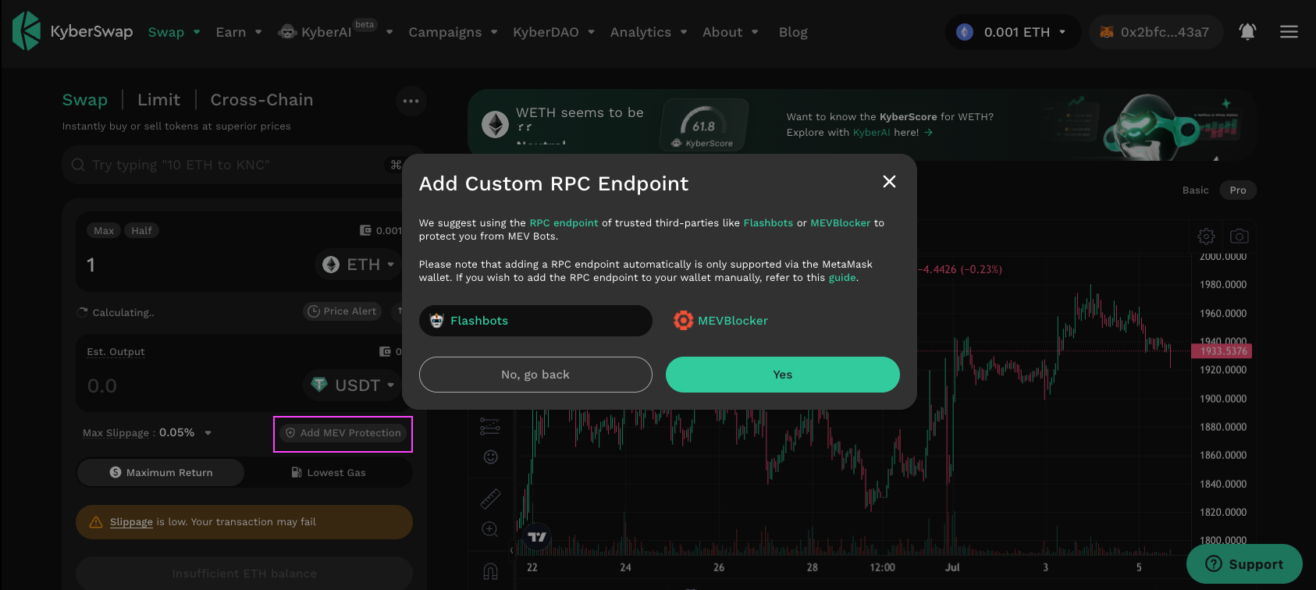Click the Slippage link in warning
The width and height of the screenshot is (1316, 590).
tap(131, 522)
